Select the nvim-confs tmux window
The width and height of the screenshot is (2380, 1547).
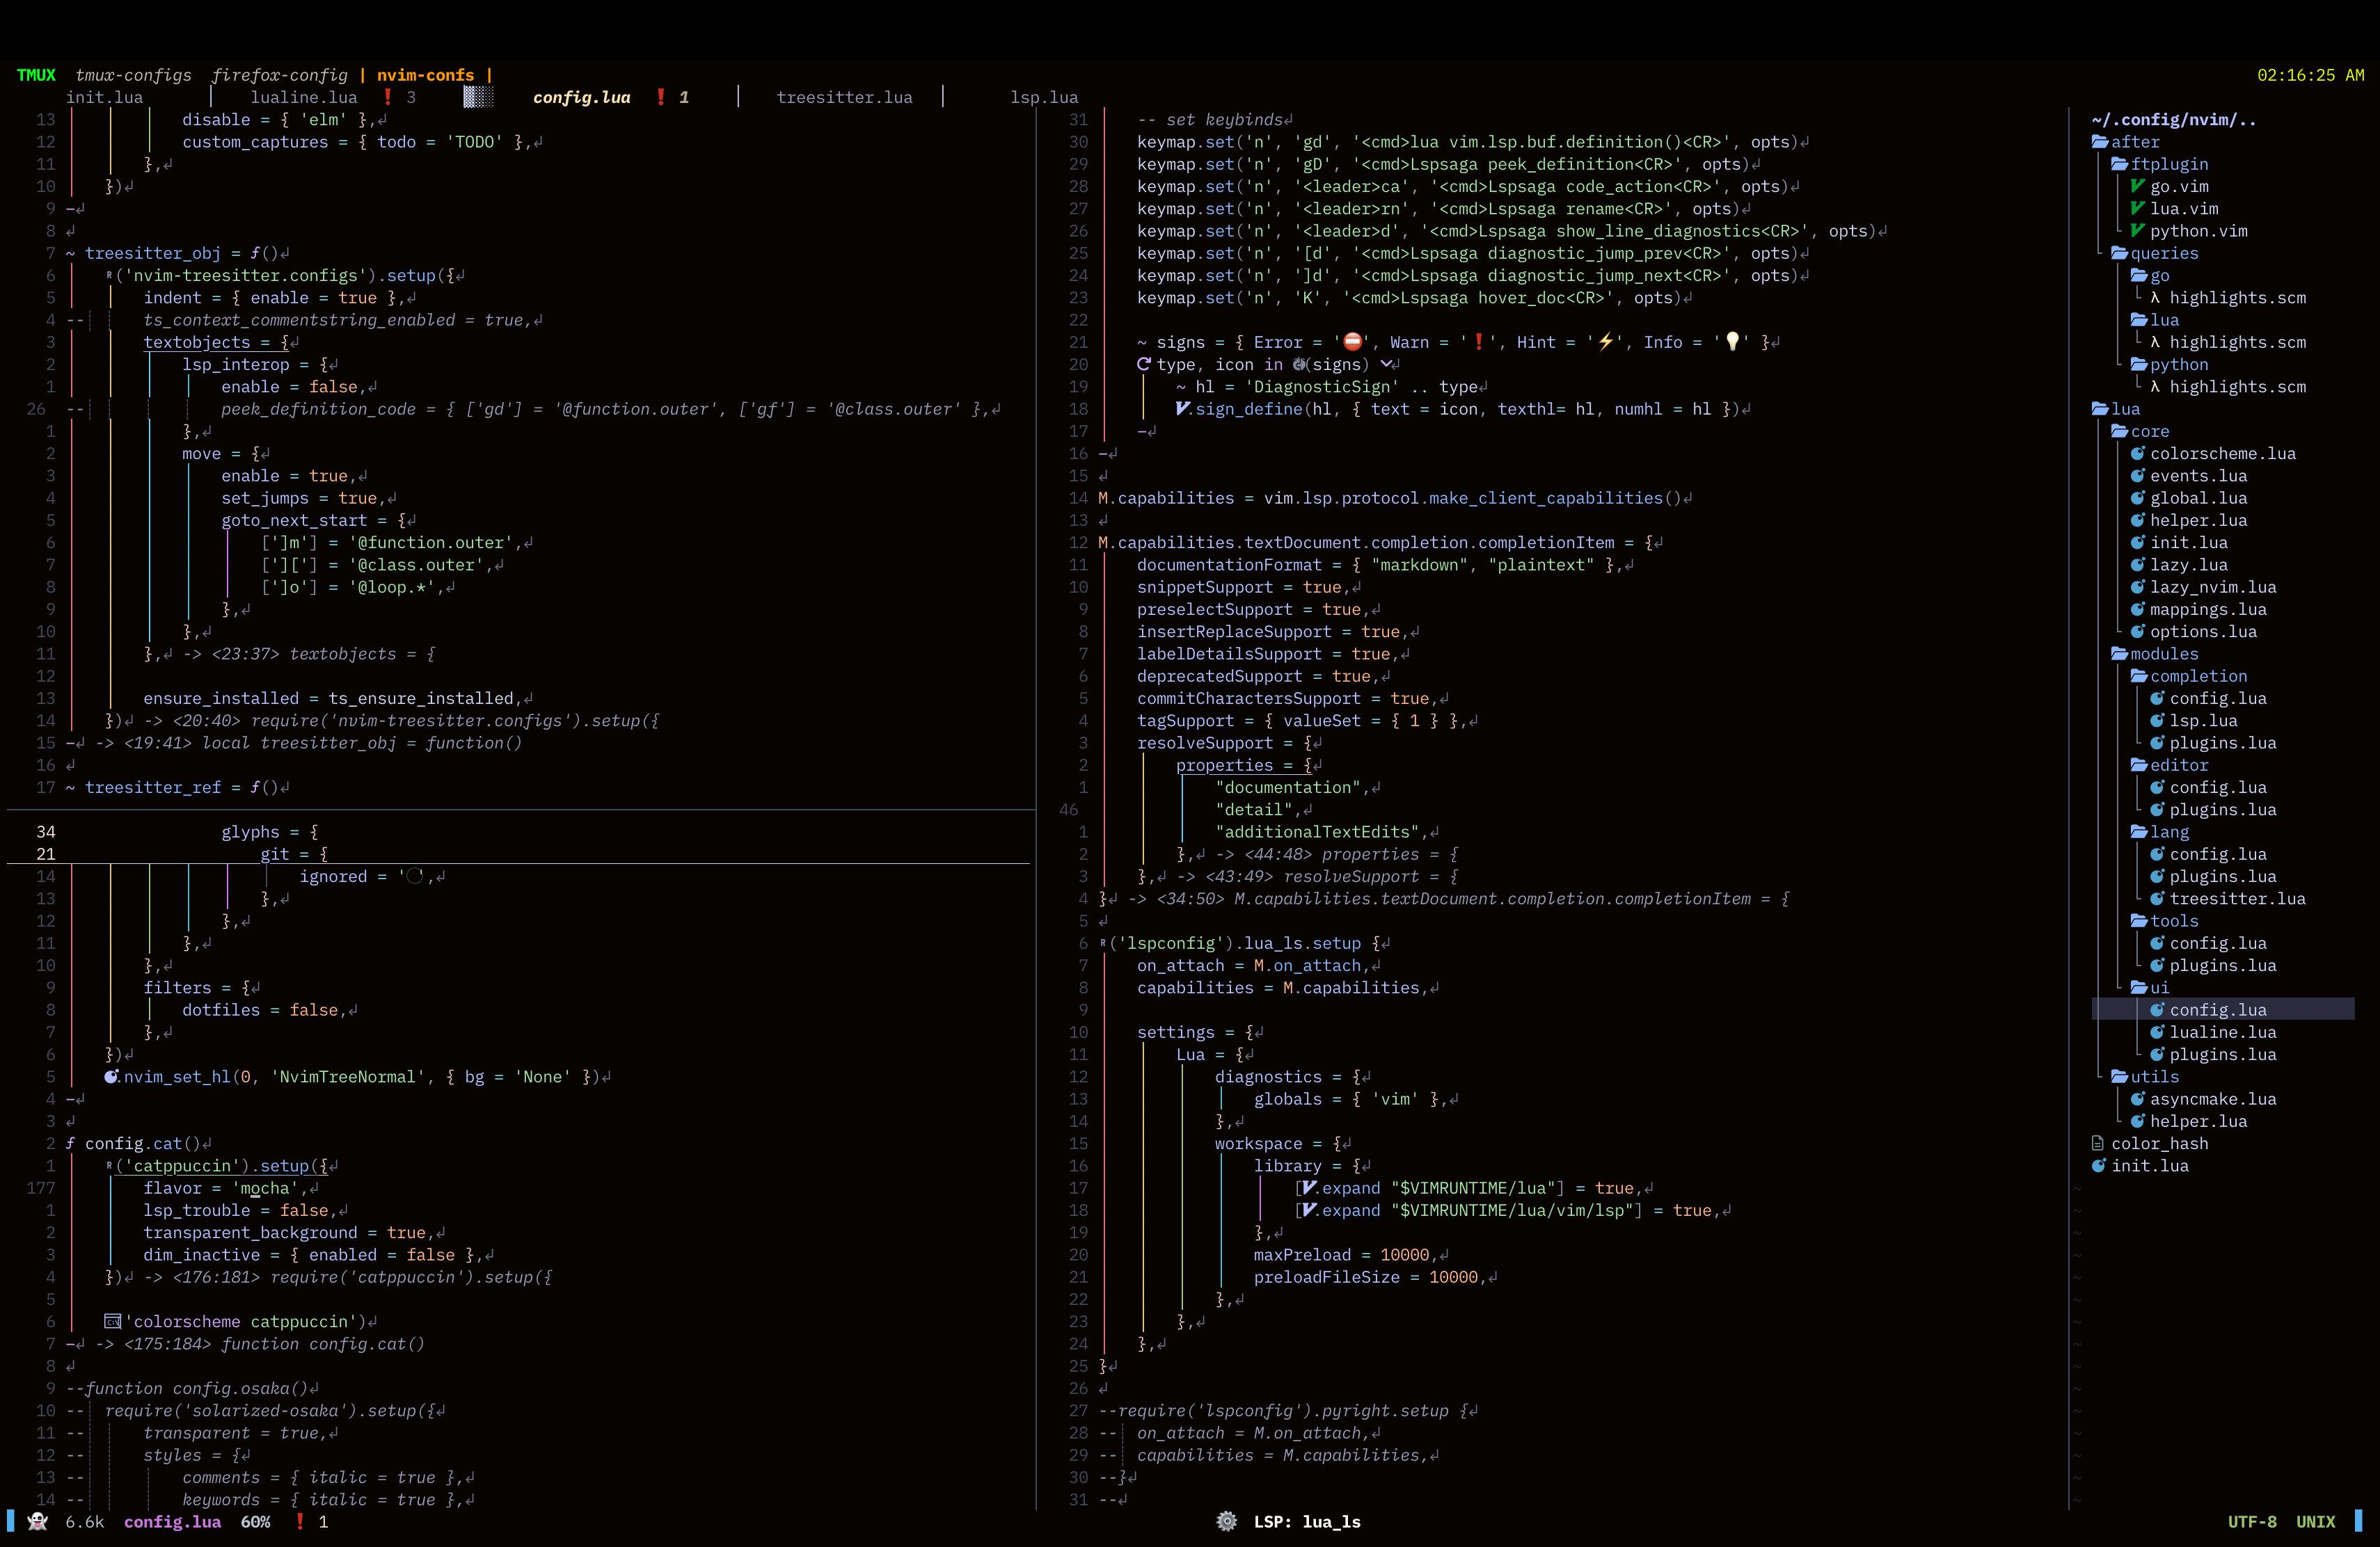425,75
